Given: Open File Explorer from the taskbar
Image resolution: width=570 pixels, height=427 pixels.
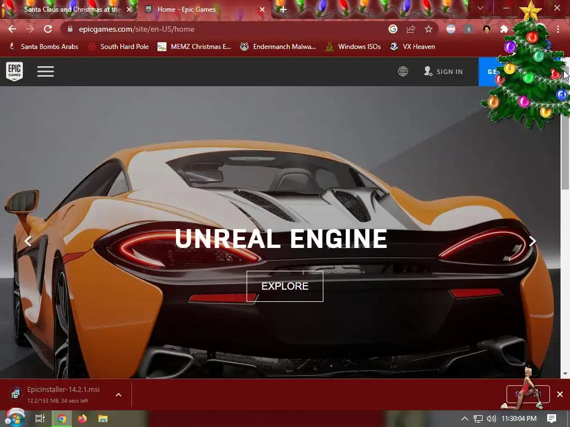Looking at the screenshot, I should pos(103,419).
